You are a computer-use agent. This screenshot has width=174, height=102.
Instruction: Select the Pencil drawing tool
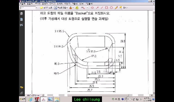pos(116,8)
